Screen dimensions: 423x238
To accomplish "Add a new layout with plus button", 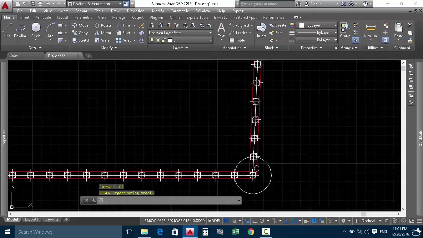I will [66, 219].
